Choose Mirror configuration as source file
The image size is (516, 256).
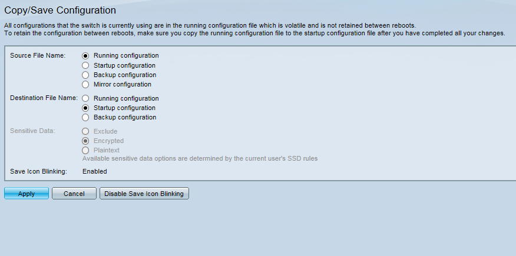click(x=85, y=85)
